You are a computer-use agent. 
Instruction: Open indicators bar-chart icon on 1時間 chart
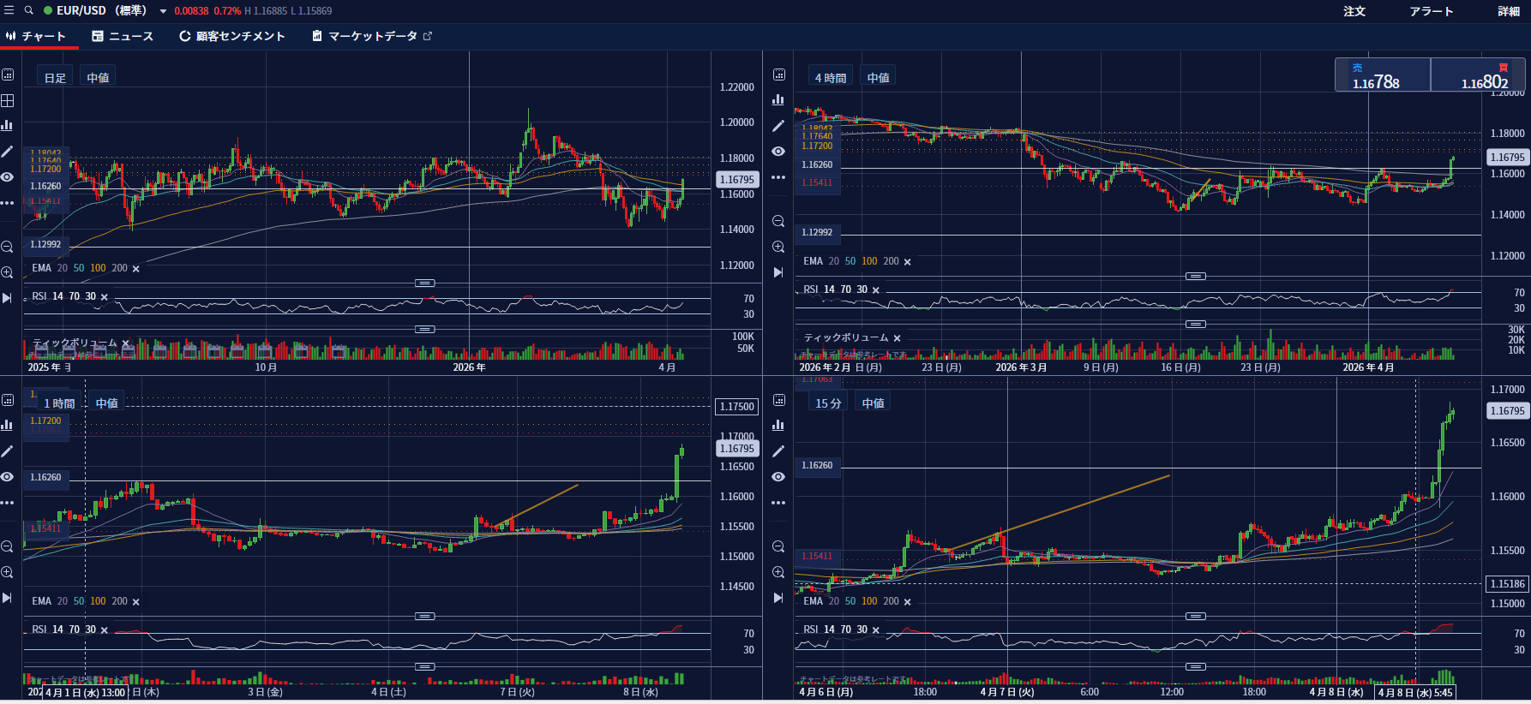click(8, 425)
